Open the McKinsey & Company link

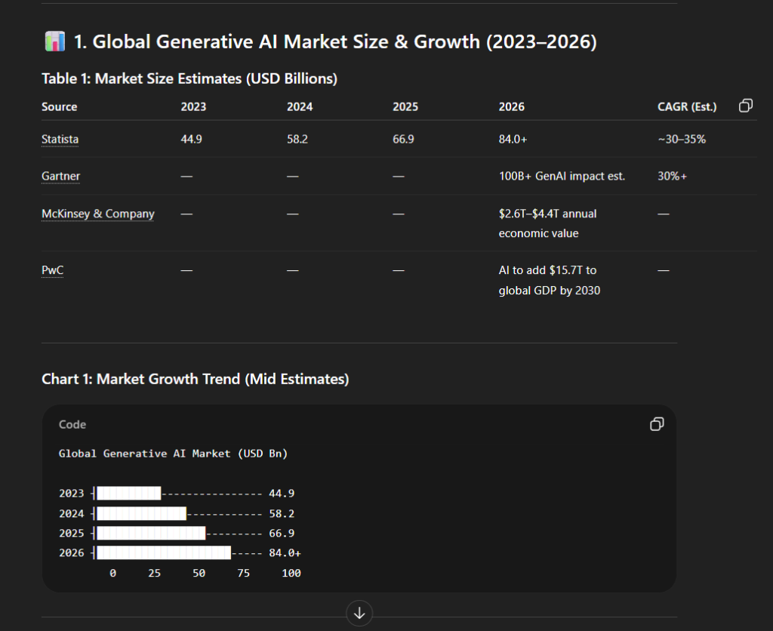(97, 214)
